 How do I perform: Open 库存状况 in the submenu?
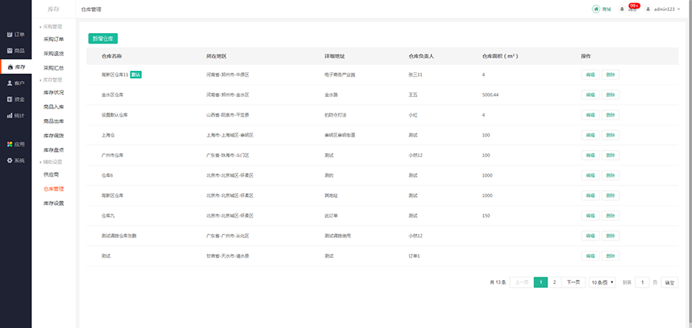[x=54, y=93]
